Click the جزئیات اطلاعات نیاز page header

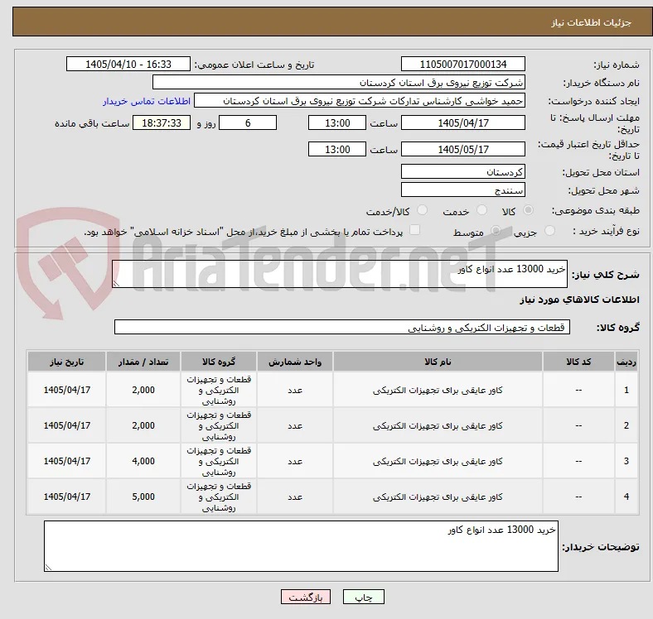coord(592,22)
